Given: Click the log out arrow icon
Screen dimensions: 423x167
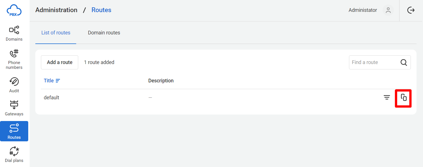Looking at the screenshot, I should [x=411, y=10].
